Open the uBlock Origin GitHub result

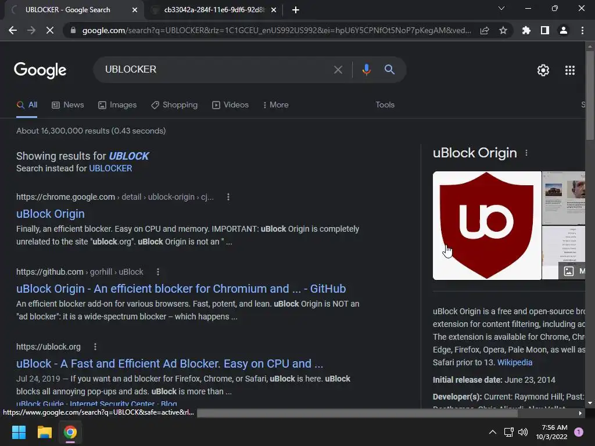(x=181, y=289)
